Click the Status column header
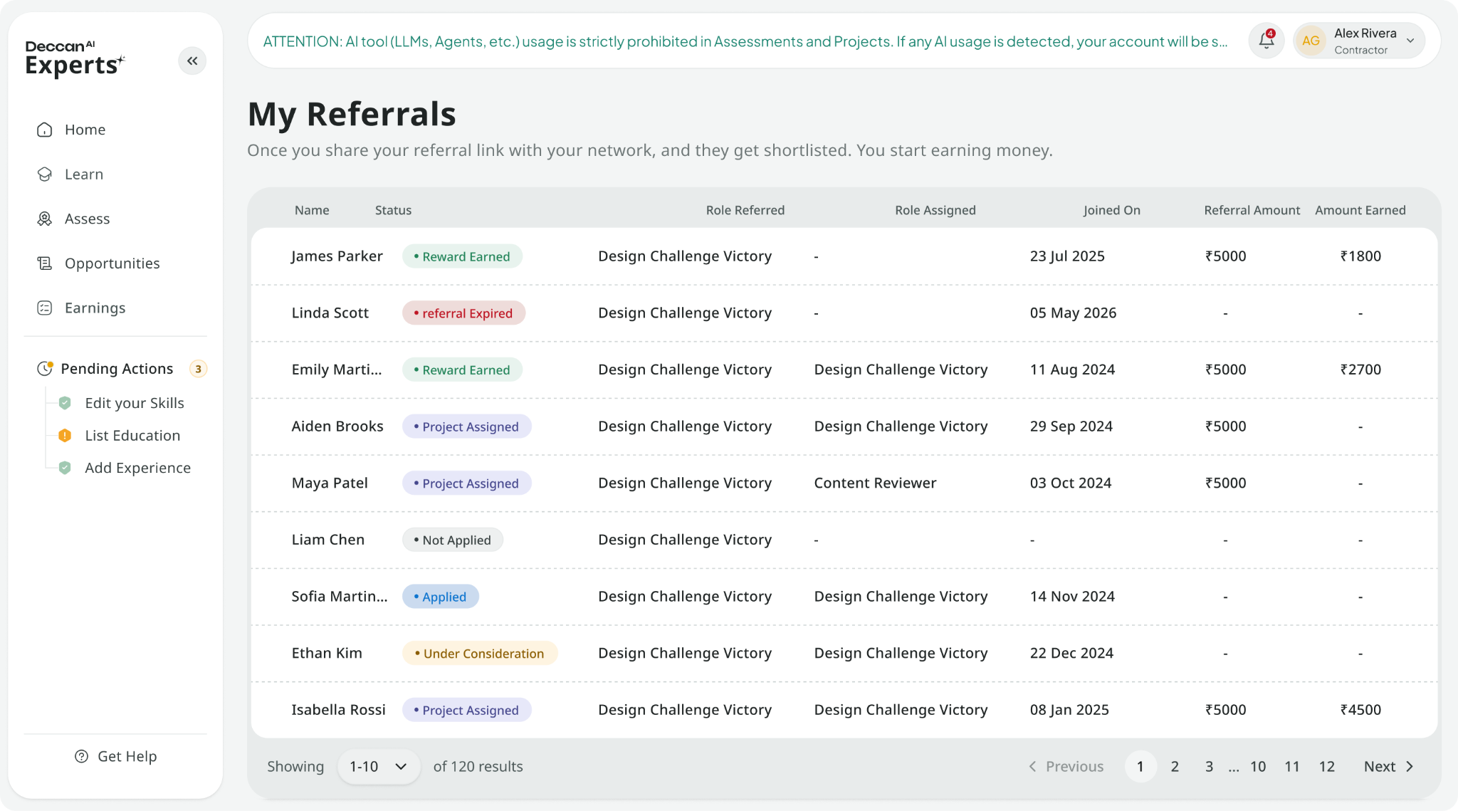1458x811 pixels. [393, 210]
